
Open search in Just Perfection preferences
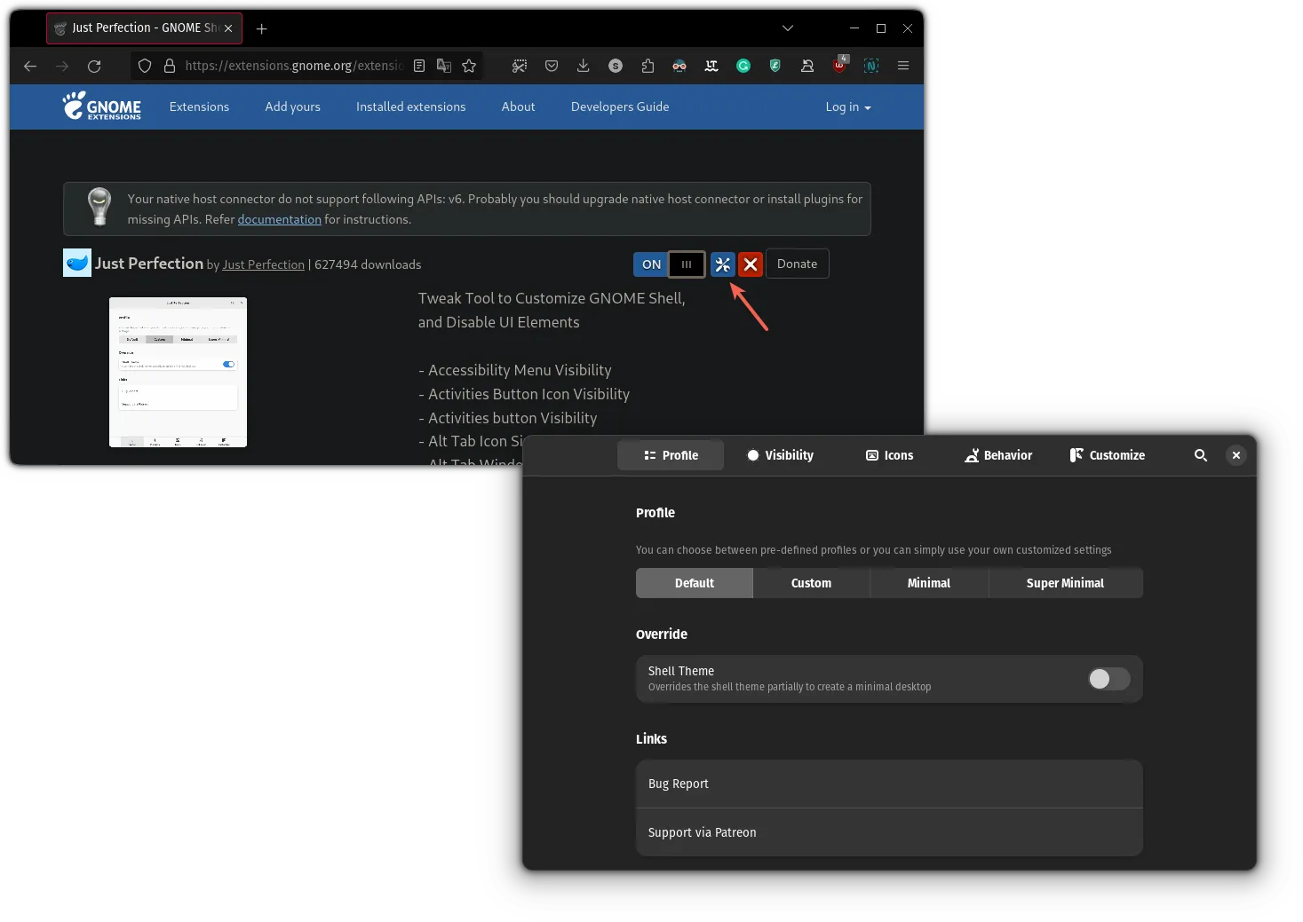pyautogui.click(x=1200, y=455)
